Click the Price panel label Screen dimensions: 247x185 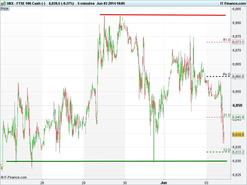pyautogui.click(x=5, y=8)
